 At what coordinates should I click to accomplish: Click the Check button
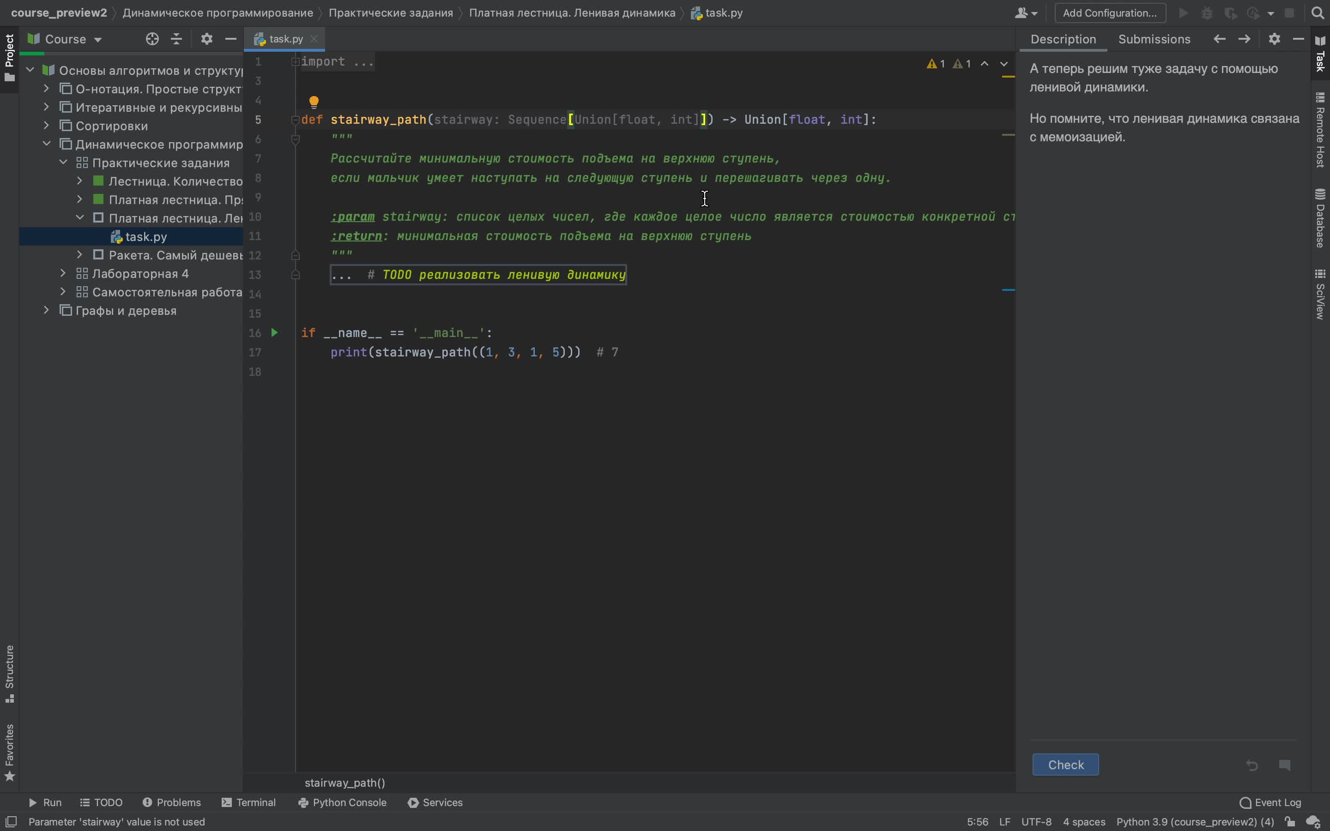pos(1065,765)
